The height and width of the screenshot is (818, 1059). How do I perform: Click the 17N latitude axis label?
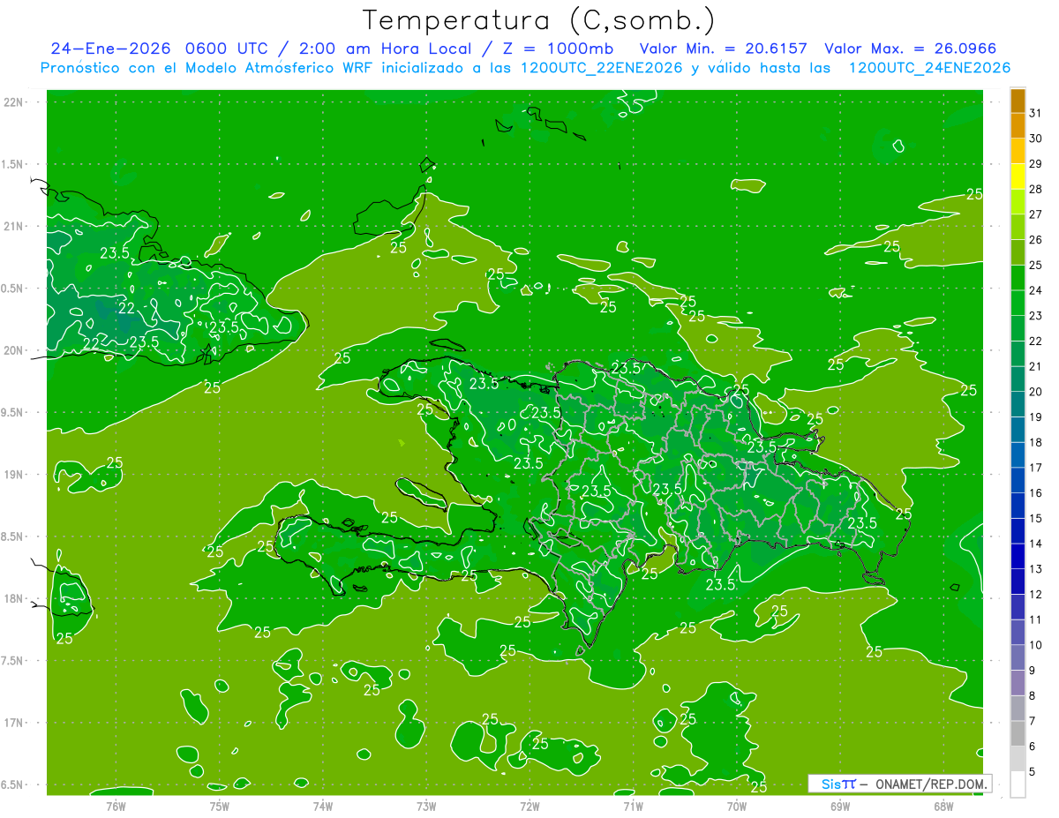[x=13, y=723]
